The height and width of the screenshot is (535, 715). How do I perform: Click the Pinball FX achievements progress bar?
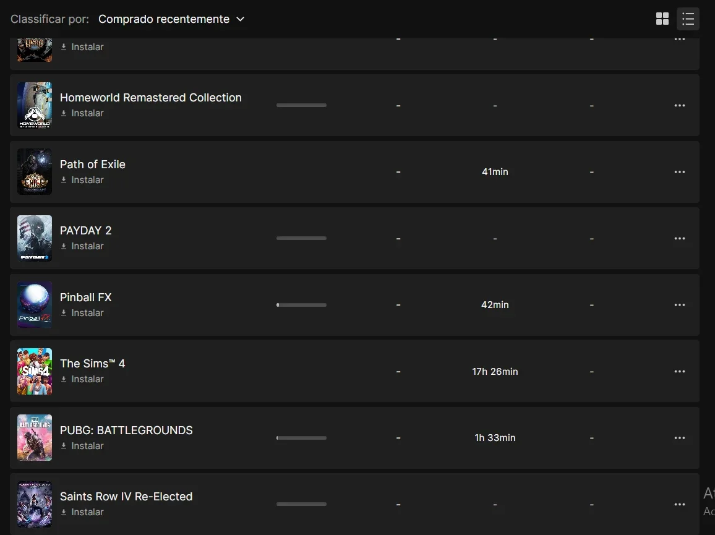[x=301, y=305]
